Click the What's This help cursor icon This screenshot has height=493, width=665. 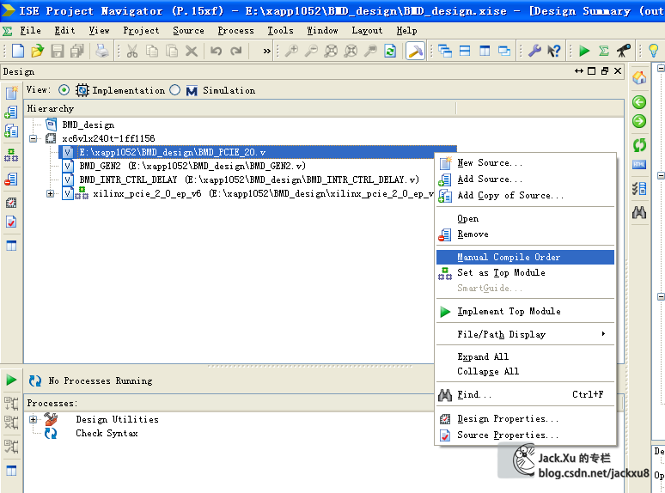(x=554, y=51)
